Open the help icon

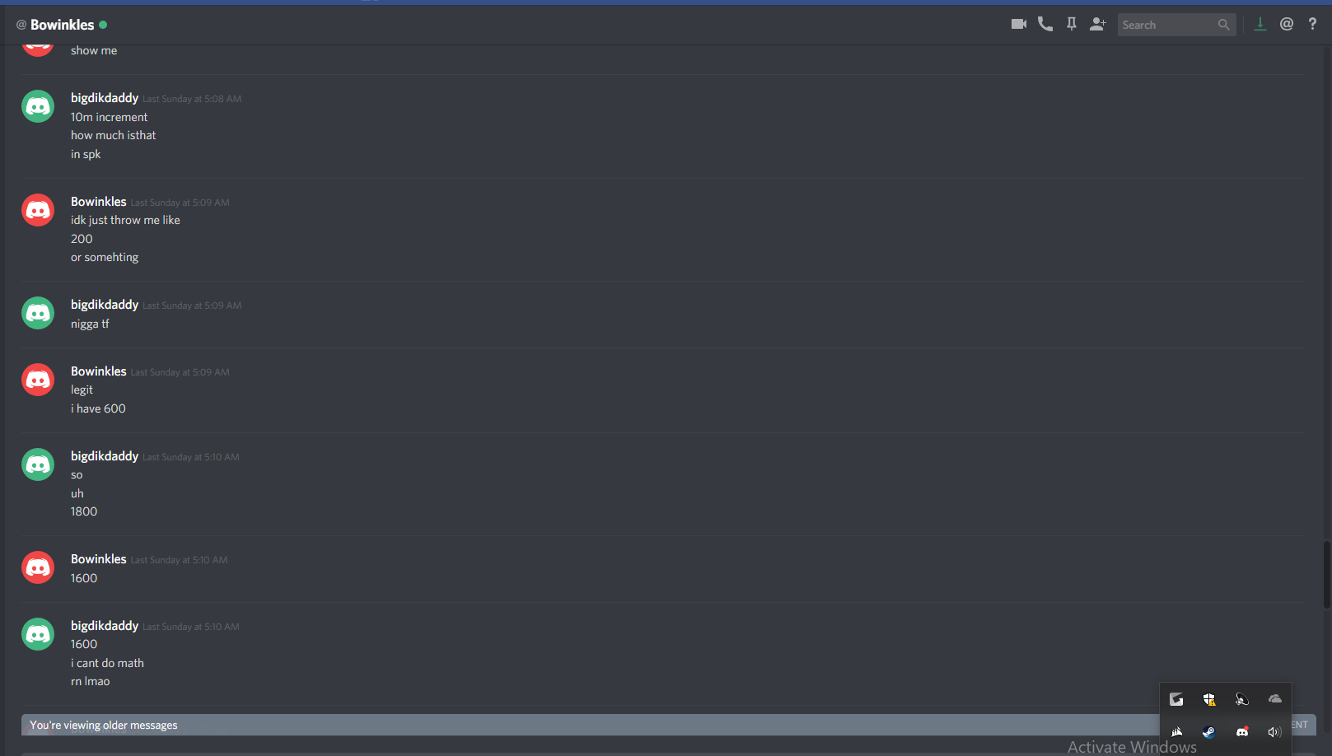[x=1312, y=24]
